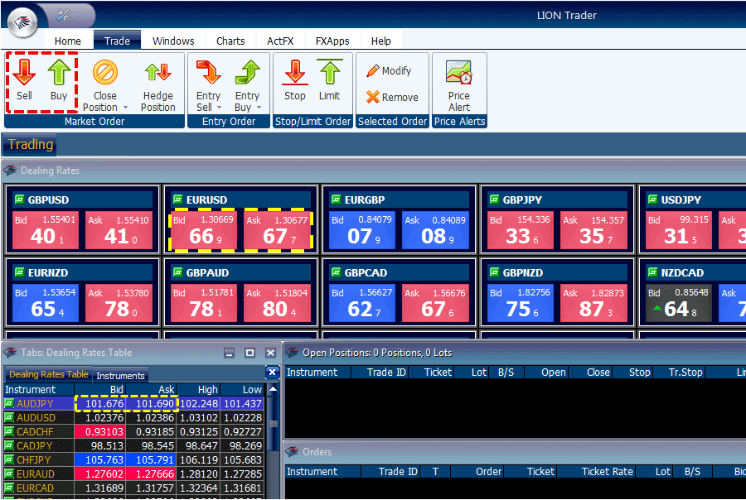Screen dimensions: 746x500
Task: Open the Home ribbon tab
Action: click(x=68, y=41)
